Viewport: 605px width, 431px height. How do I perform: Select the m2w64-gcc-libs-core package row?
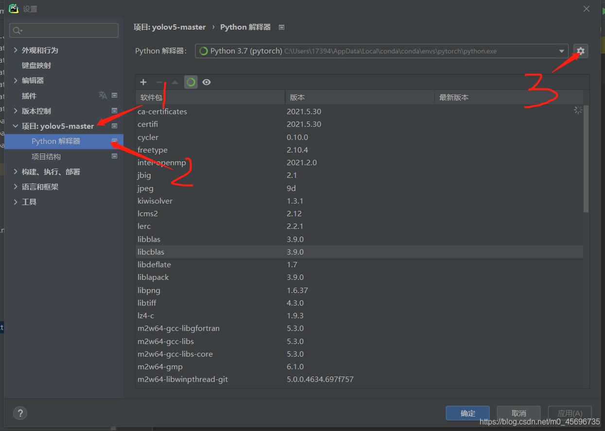coord(359,354)
